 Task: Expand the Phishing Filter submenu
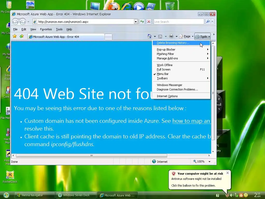tap(181, 54)
